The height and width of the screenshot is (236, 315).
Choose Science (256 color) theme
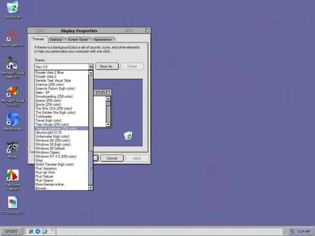click(x=62, y=85)
